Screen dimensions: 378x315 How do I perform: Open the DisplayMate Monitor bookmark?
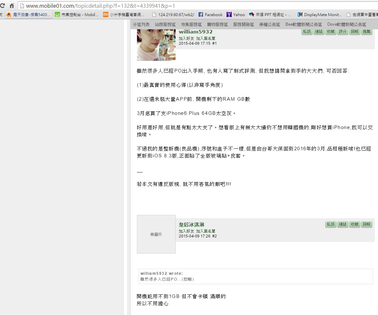coord(320,15)
